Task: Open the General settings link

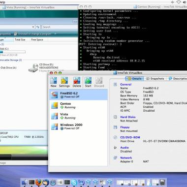Action: coord(126,84)
